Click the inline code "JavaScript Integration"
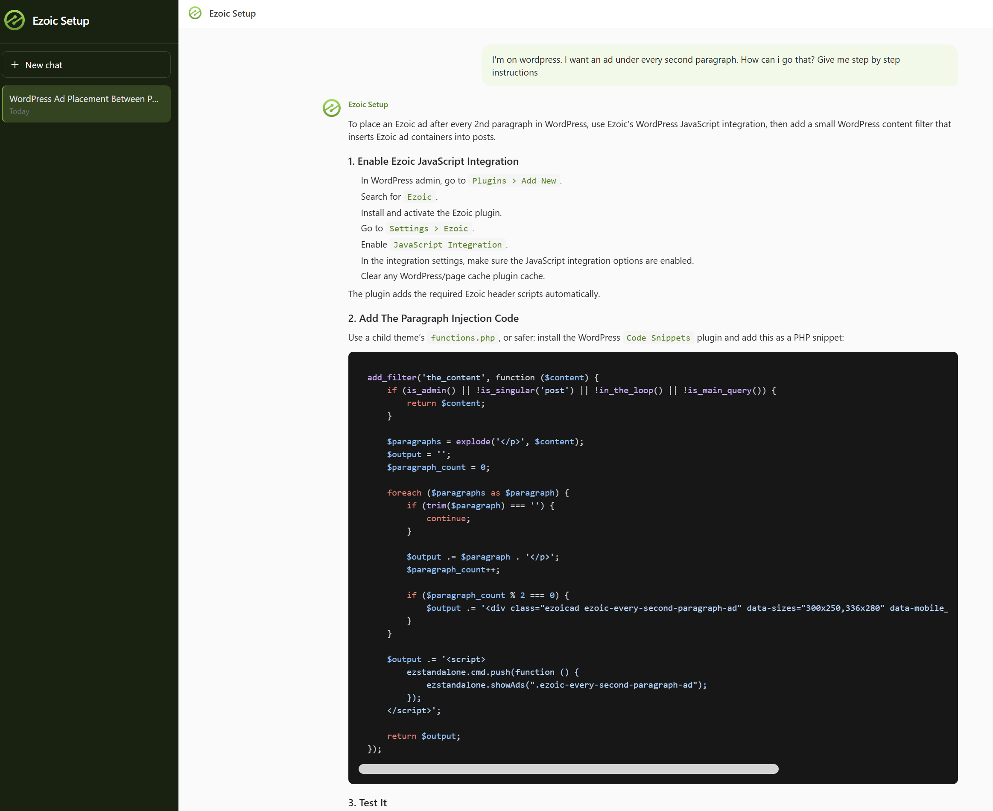The image size is (993, 811). click(448, 245)
